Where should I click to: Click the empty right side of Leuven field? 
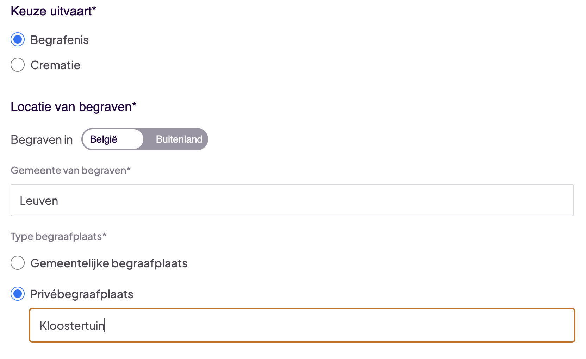458,201
